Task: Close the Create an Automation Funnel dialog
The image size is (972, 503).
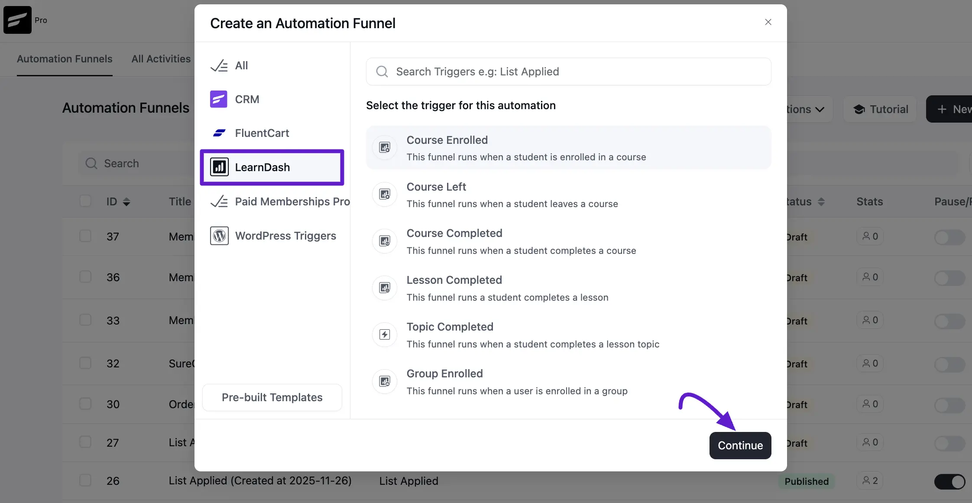Action: pos(768,22)
